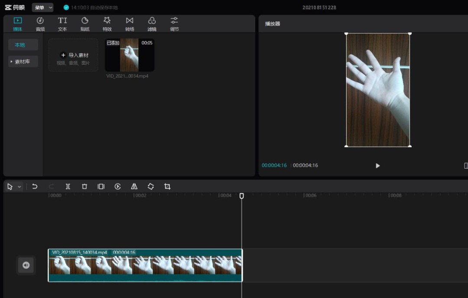The image size is (468, 298).
Task: Select the 滤镜 filter tab
Action: 152,24
